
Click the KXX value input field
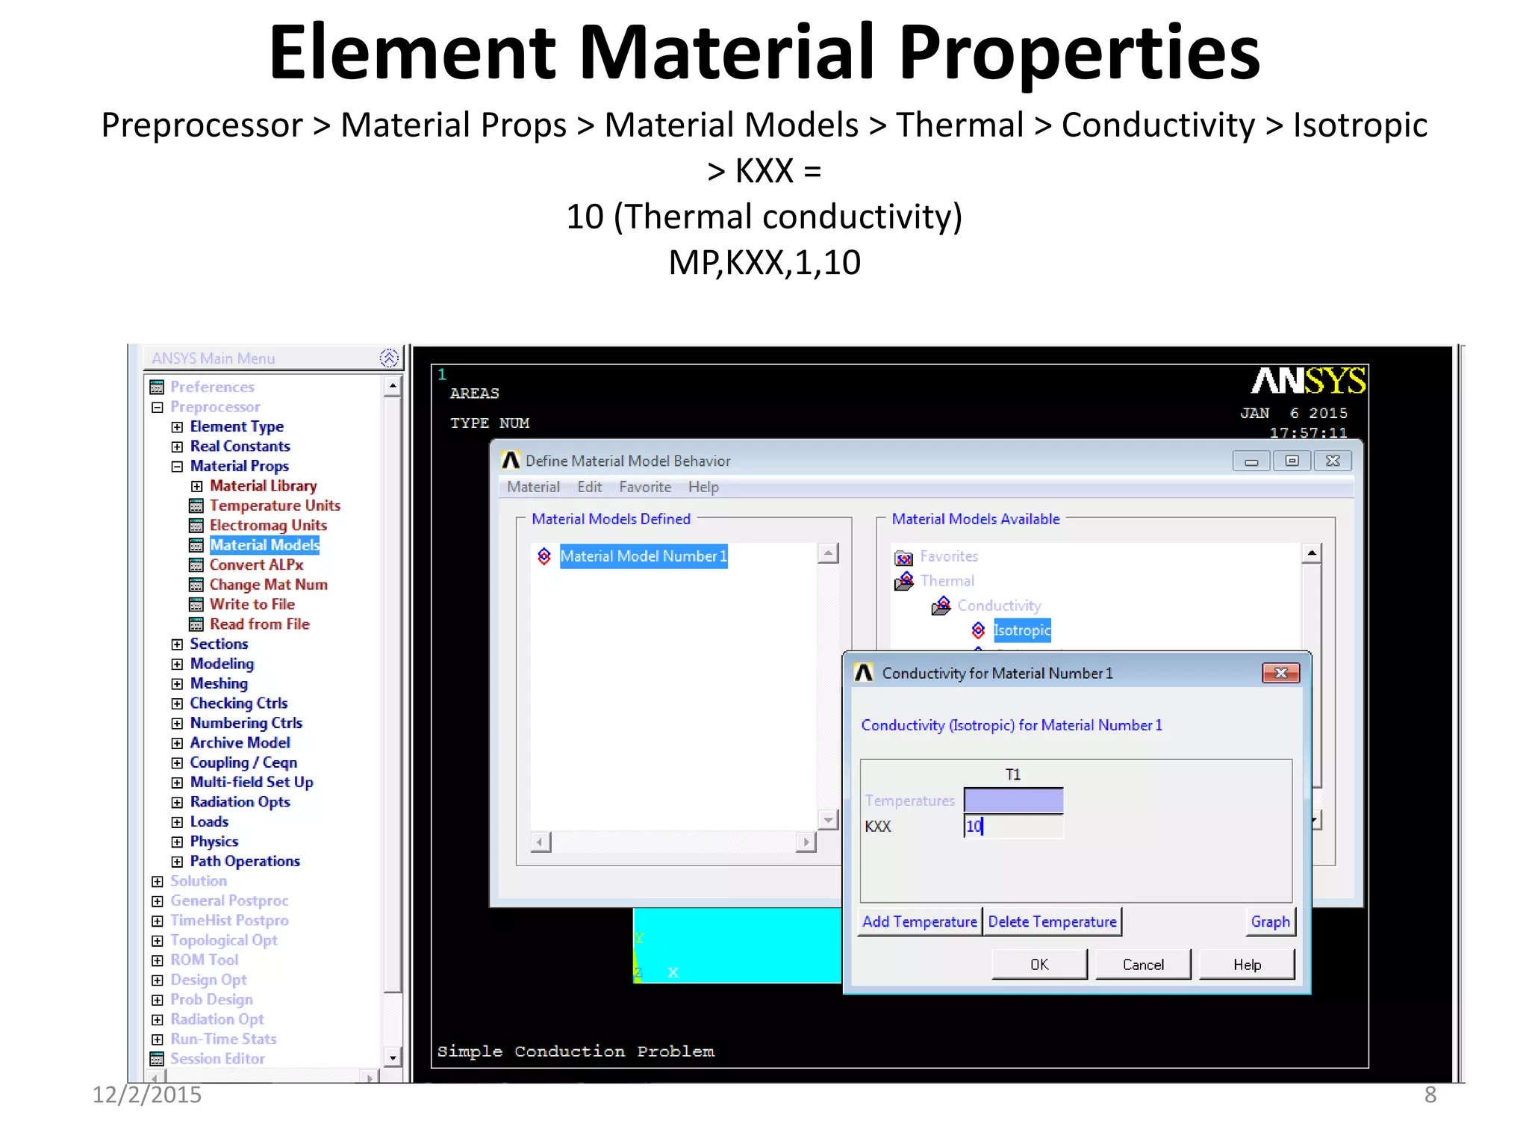[x=1013, y=826]
